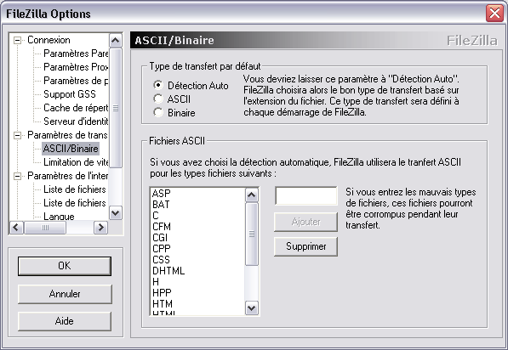The height and width of the screenshot is (350, 508).
Task: Click the file list scroll-up arrow
Action: point(252,195)
